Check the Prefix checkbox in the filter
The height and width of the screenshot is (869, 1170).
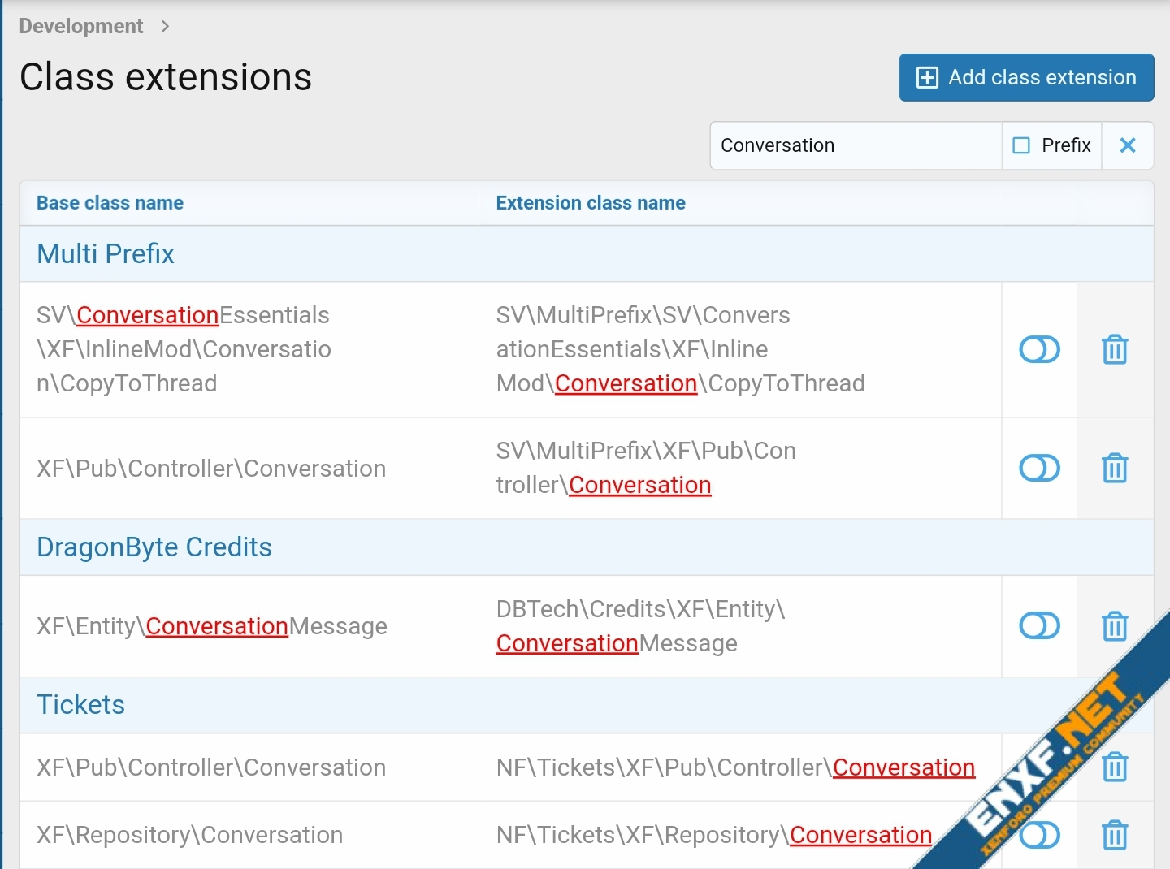(1021, 145)
